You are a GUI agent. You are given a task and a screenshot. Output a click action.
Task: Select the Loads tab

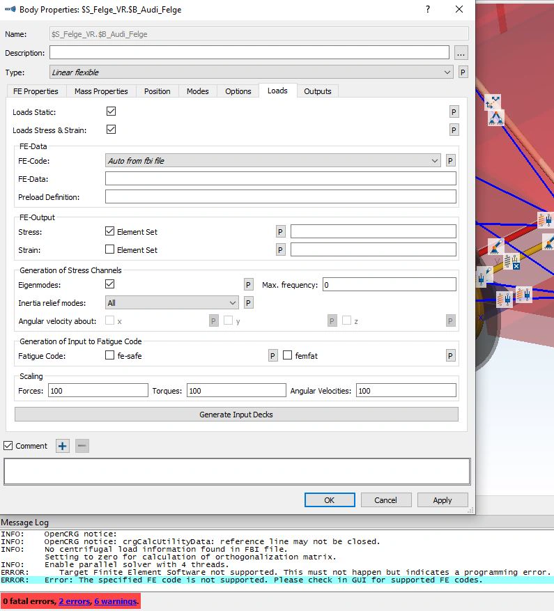277,91
